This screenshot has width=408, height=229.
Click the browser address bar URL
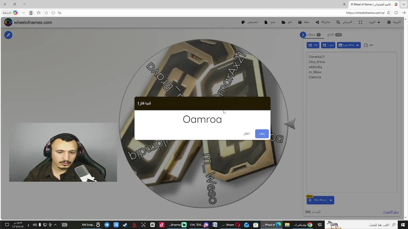[x=365, y=13]
